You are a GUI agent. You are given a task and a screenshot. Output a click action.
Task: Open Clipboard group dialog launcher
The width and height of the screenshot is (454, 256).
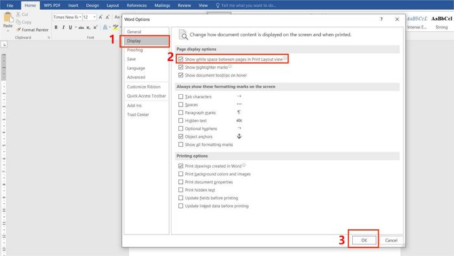(x=49, y=38)
